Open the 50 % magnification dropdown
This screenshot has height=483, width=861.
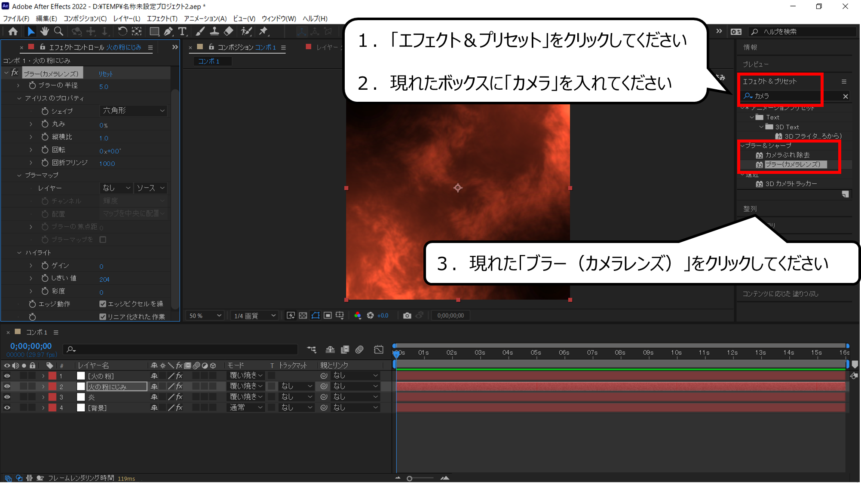click(x=205, y=316)
